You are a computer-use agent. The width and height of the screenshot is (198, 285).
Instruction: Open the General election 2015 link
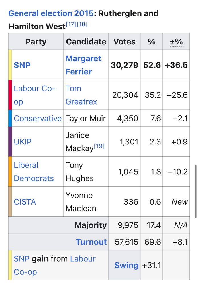coord(51,13)
